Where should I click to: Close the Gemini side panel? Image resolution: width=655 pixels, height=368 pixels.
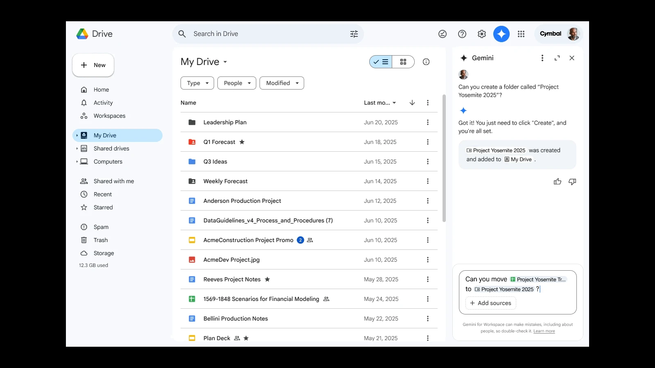click(572, 58)
